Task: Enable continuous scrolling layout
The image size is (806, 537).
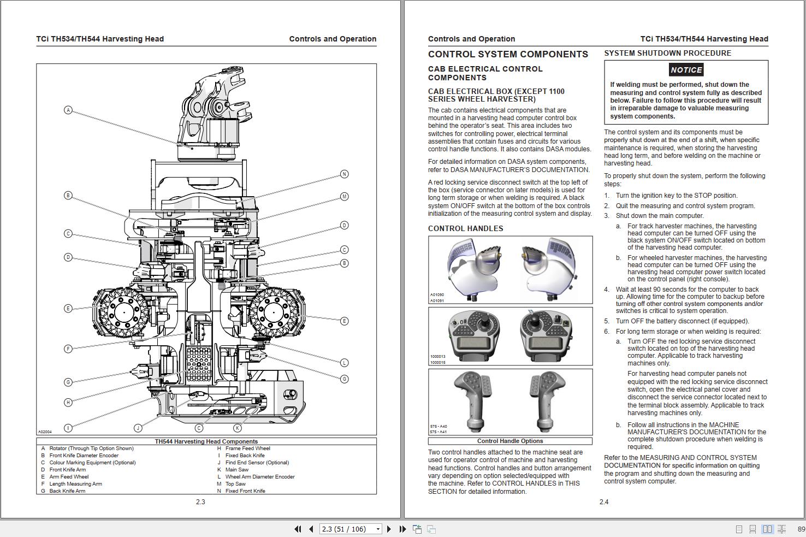Action: pyautogui.click(x=754, y=529)
